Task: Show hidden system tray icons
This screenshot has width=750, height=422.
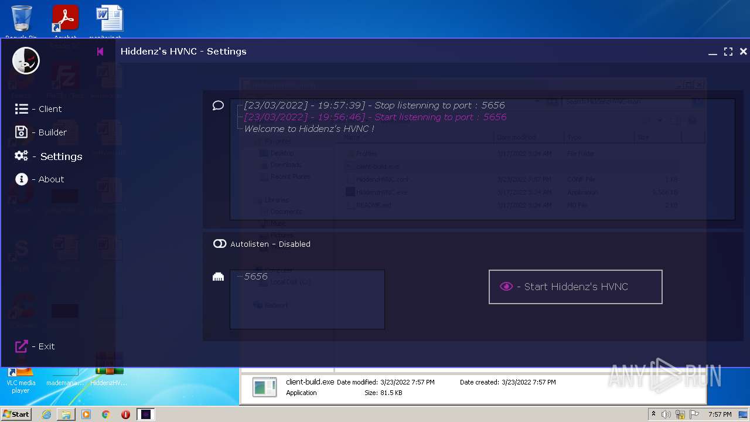Action: point(654,414)
